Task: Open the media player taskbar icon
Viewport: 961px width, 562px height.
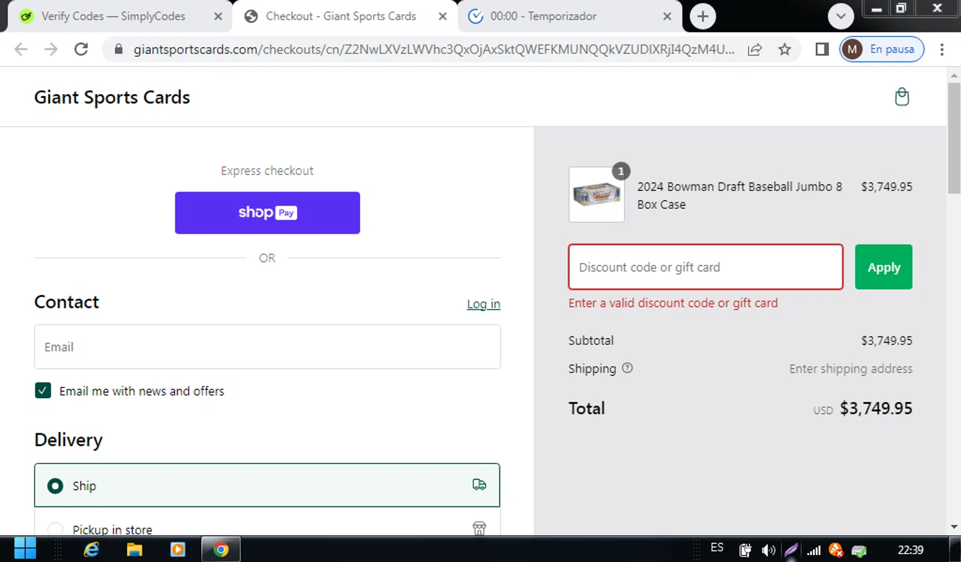Action: (177, 549)
